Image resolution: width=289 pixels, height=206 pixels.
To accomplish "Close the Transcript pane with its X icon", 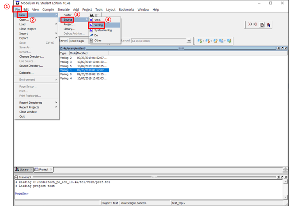I will point(286,177).
